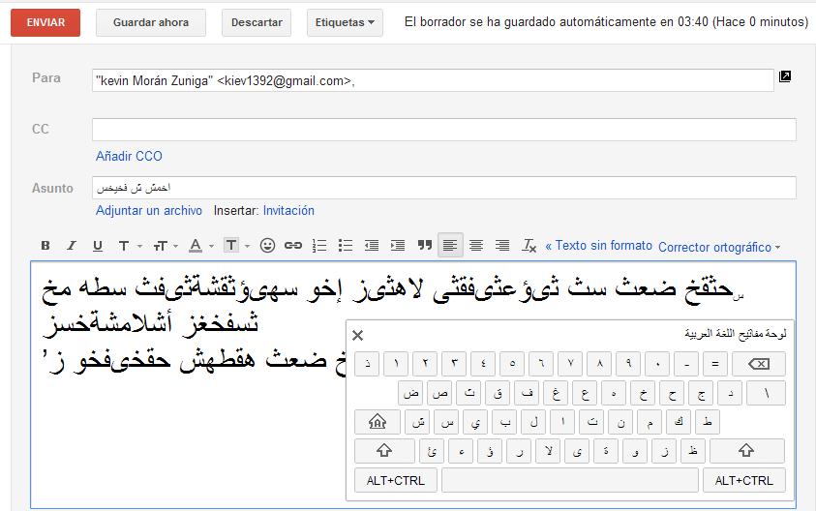Remove formatting with the Tx icon
816x511 pixels.
[529, 246]
